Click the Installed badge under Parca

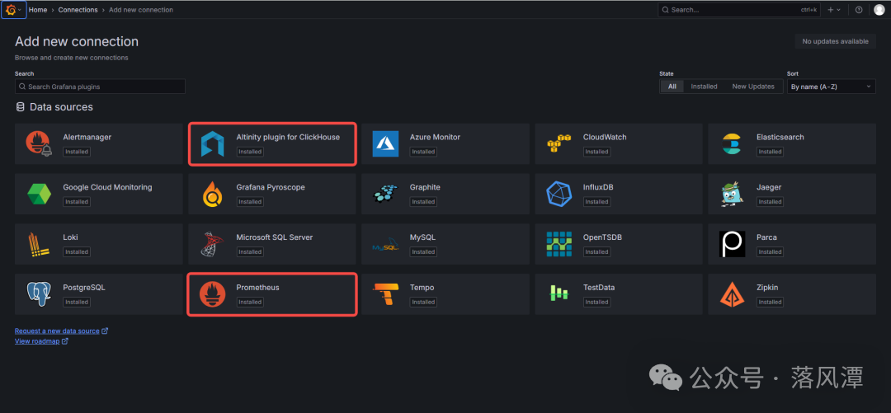[x=770, y=251]
